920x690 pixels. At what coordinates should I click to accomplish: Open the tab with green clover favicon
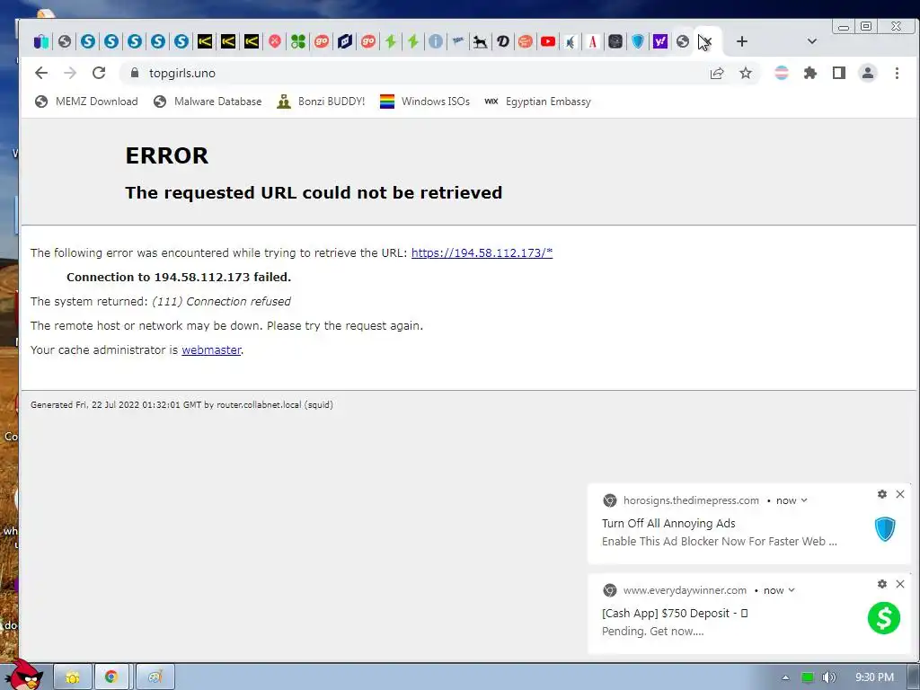point(298,41)
